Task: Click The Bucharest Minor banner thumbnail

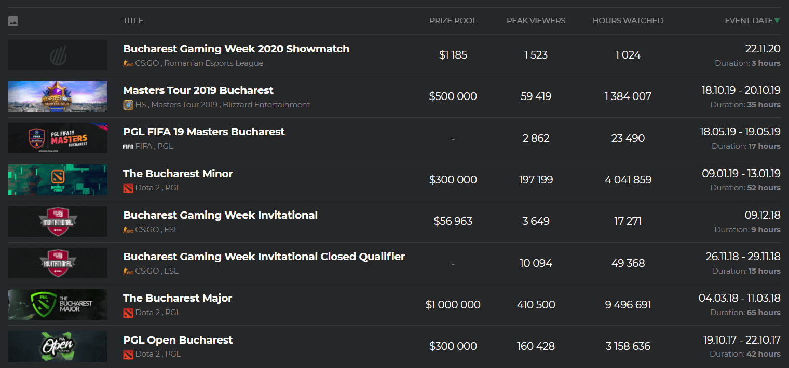Action: pos(58,180)
